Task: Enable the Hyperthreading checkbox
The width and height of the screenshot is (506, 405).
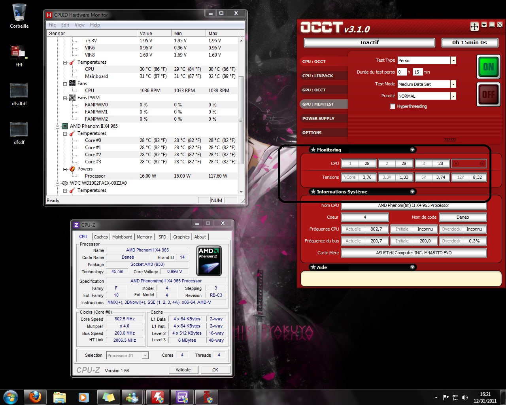Action: pos(393,106)
